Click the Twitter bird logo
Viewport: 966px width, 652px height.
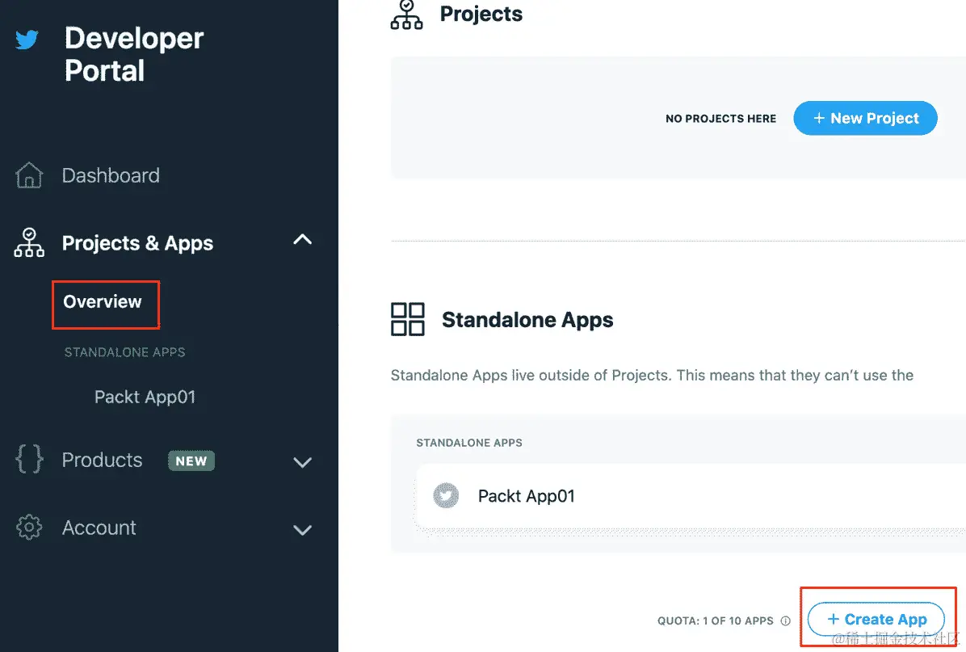pos(27,40)
